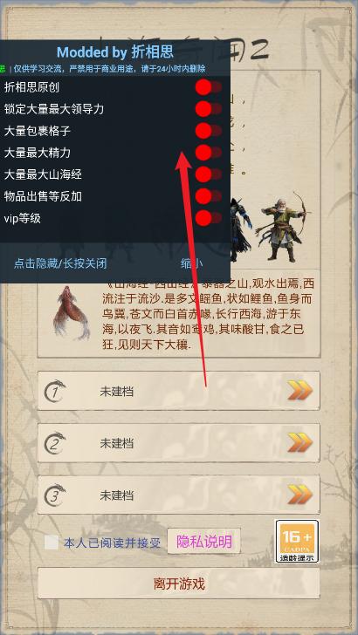Toggle 大量最大山海经 switch
This screenshot has width=358, height=635.
[x=209, y=174]
